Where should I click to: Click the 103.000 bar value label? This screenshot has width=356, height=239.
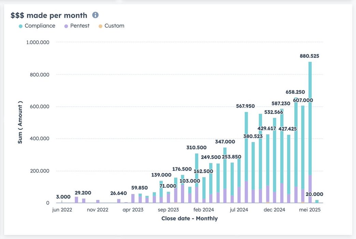pyautogui.click(x=190, y=181)
